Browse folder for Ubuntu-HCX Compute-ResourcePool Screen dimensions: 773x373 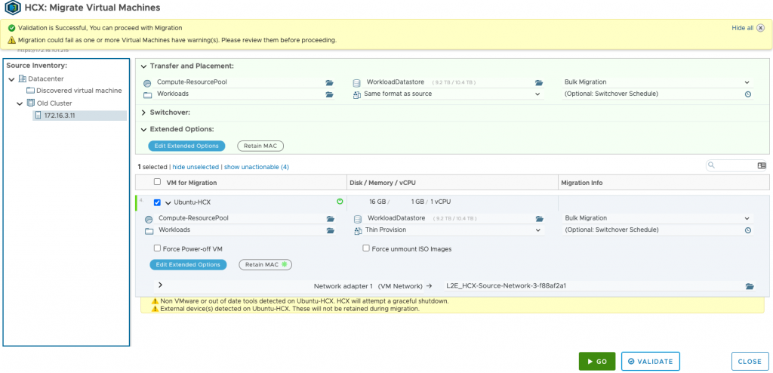331,218
